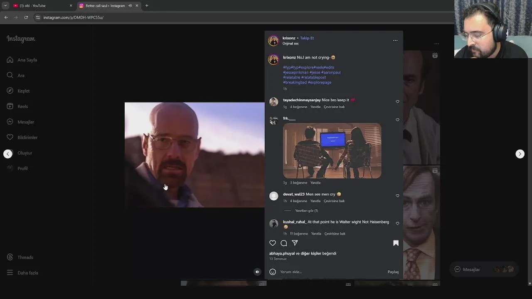Open abhaya.phuyal profile link

[x=282, y=253]
